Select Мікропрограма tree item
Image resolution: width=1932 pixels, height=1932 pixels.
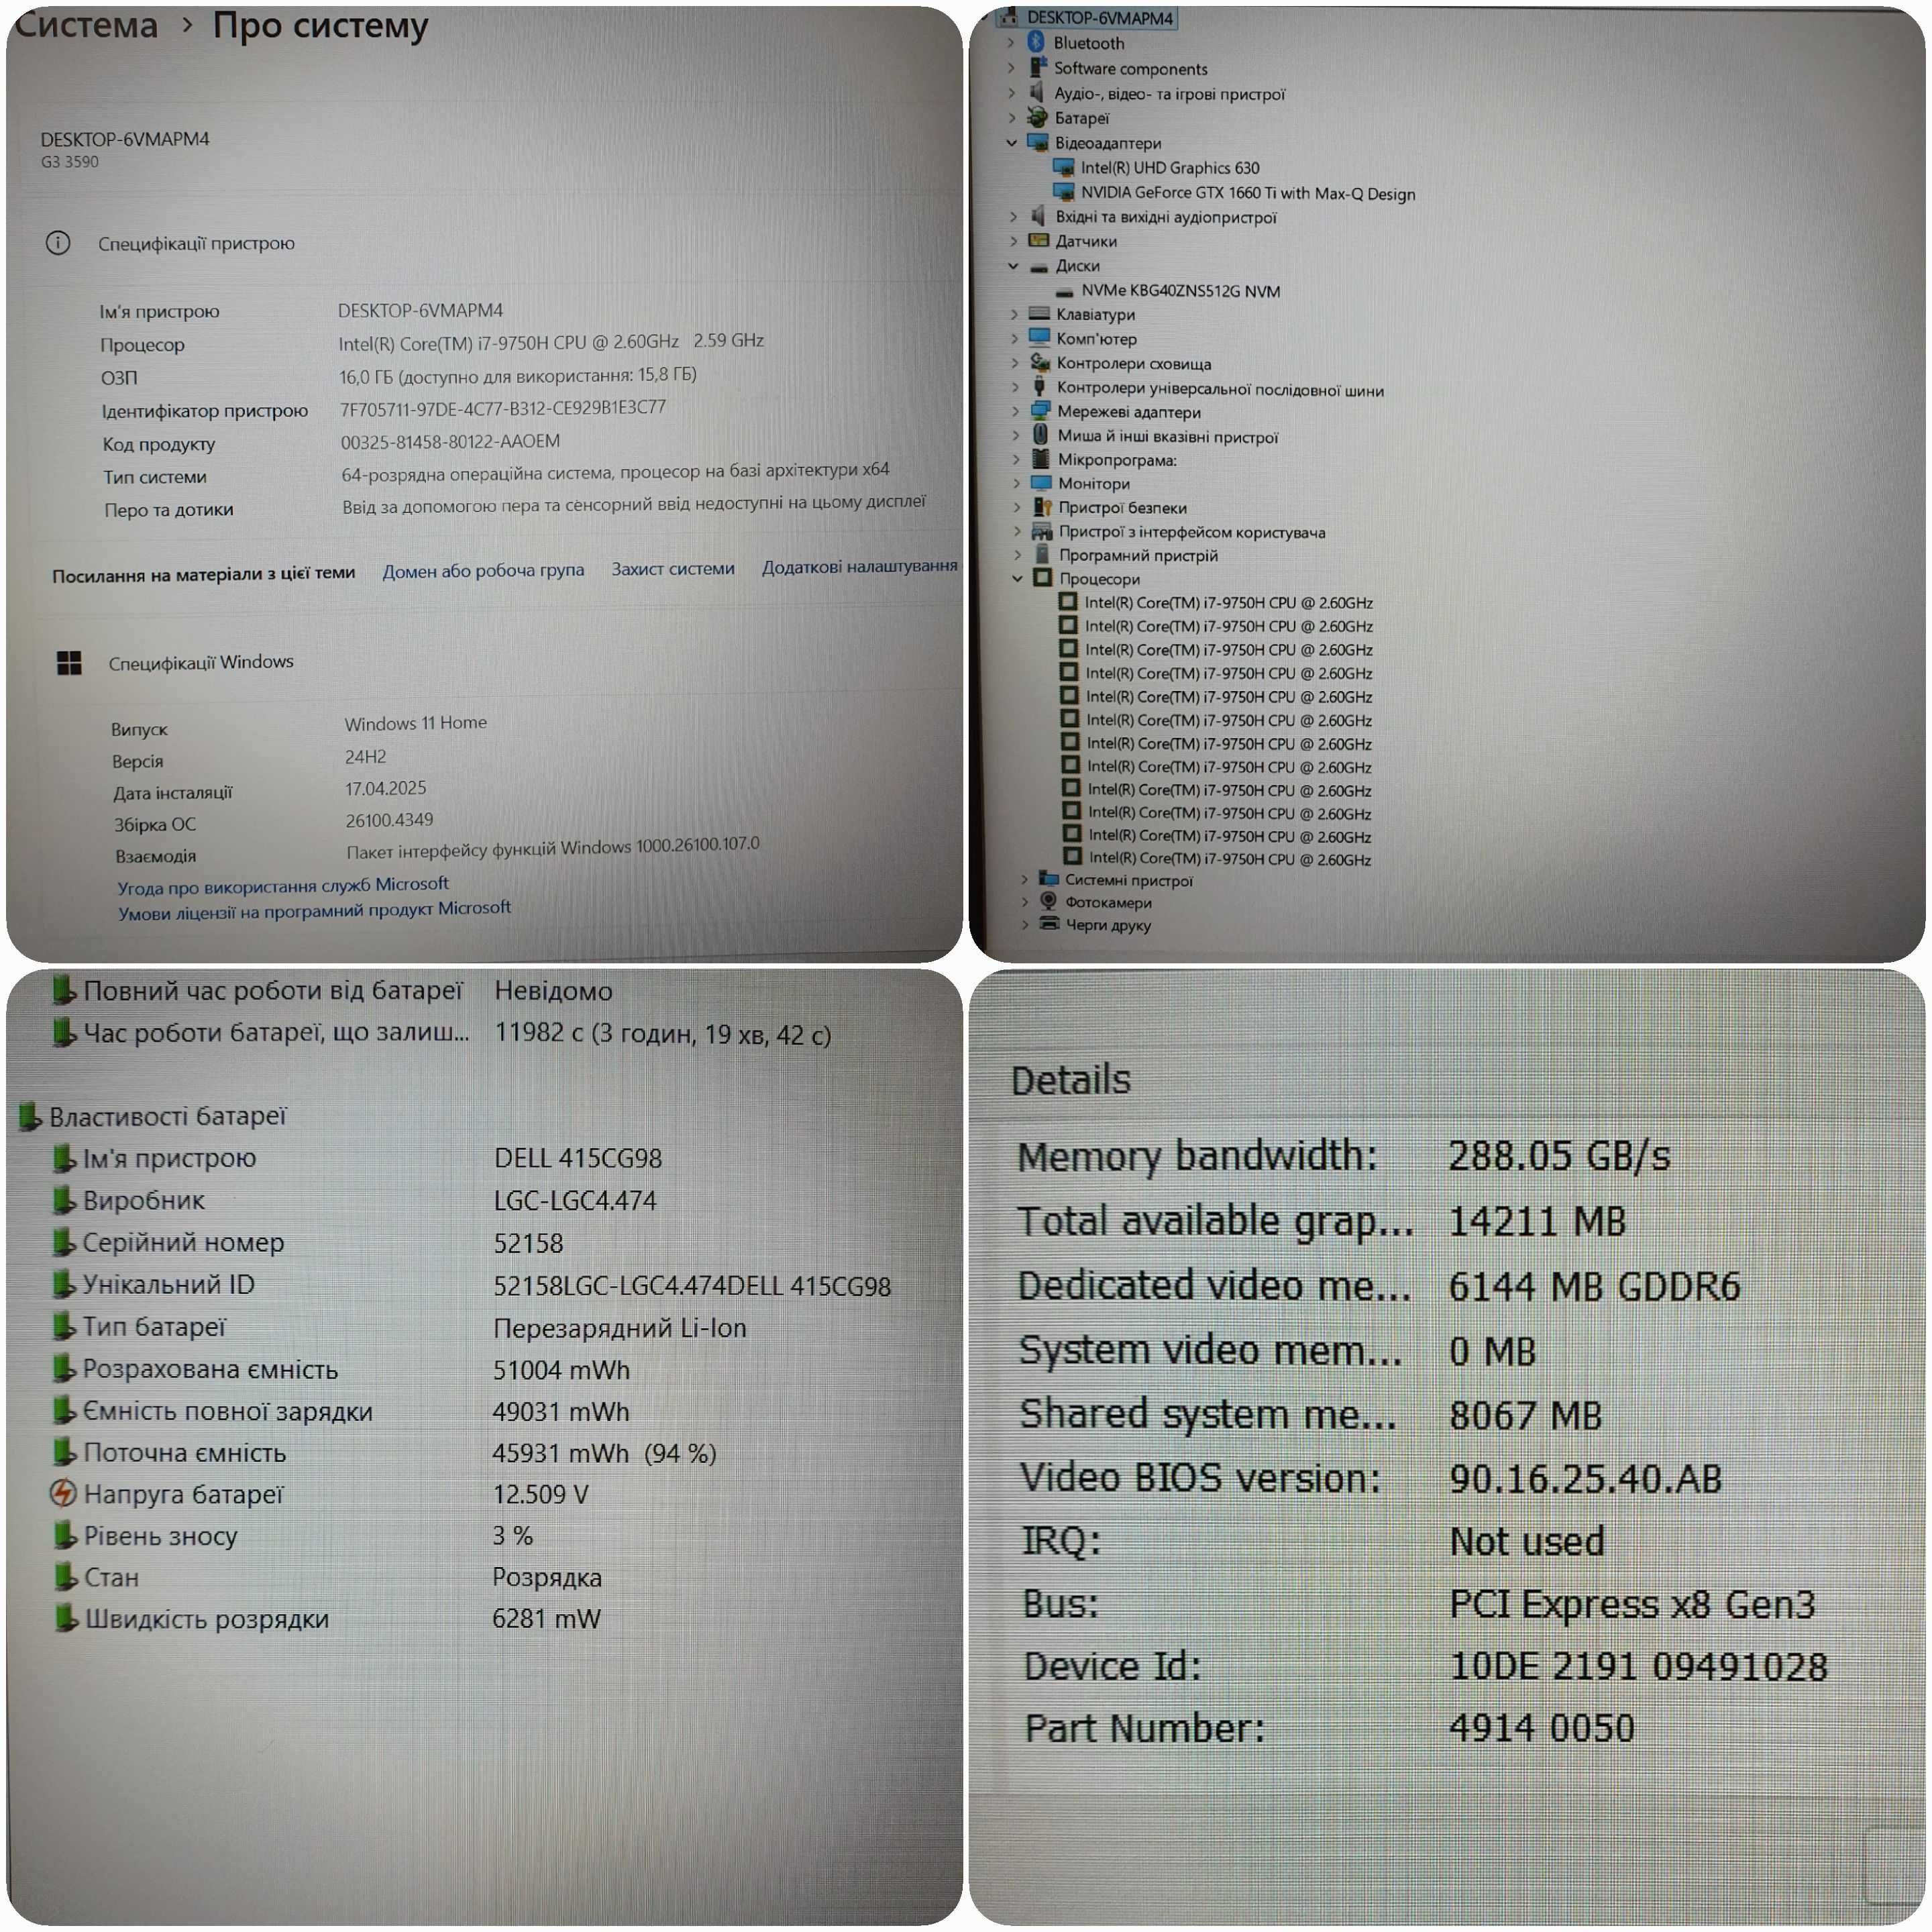[x=1117, y=460]
